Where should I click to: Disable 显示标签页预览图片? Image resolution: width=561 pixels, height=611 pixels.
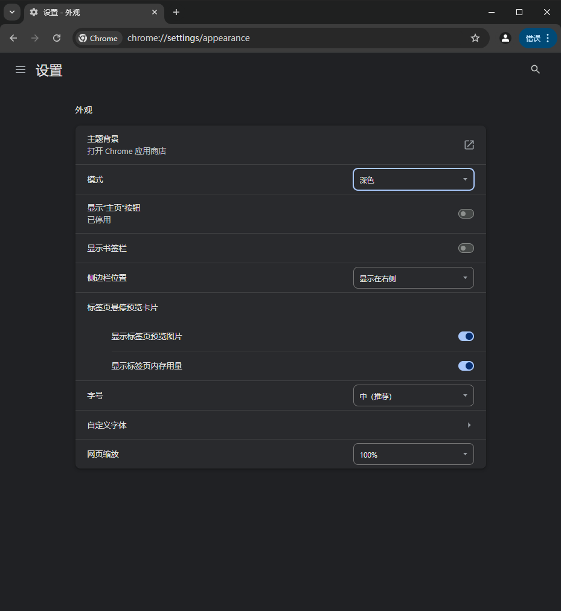[466, 336]
